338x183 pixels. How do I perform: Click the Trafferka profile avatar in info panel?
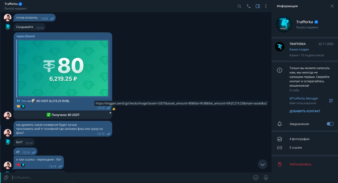(284, 24)
